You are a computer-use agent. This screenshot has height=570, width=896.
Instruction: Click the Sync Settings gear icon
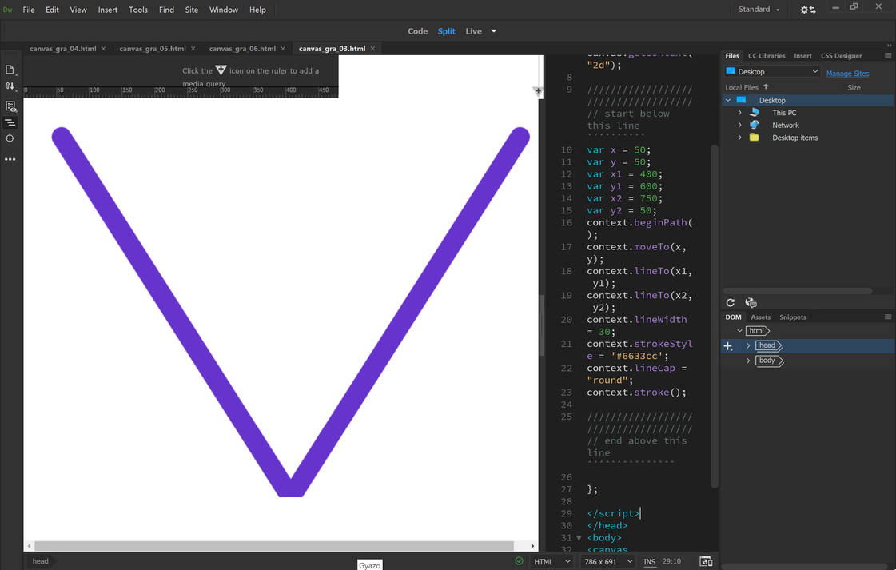point(807,10)
